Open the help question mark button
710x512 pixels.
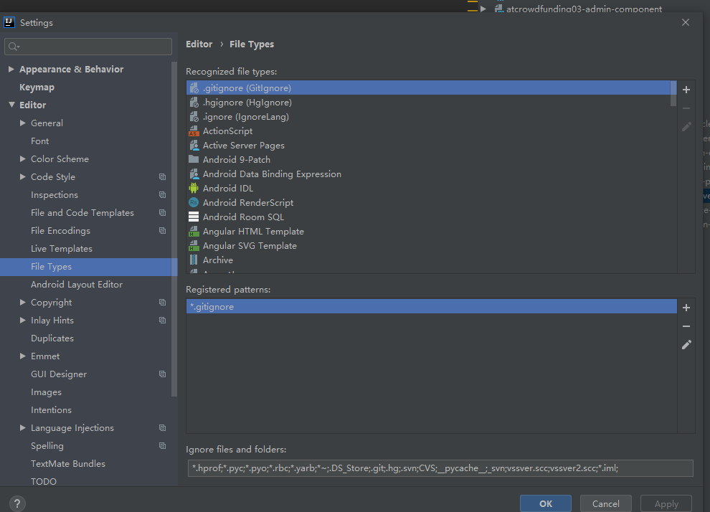(19, 503)
